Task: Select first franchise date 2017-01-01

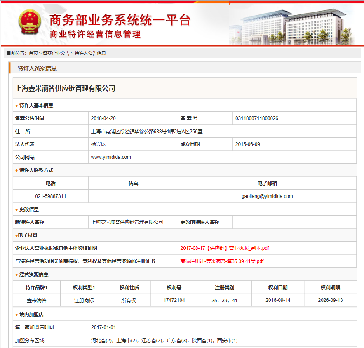Action: coord(103,327)
